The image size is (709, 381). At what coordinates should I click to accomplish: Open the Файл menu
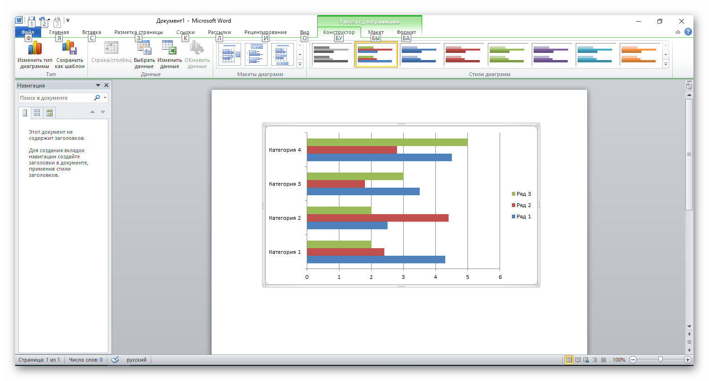(x=27, y=32)
